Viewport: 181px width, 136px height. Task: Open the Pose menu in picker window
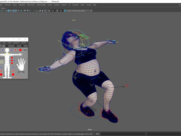(4, 43)
